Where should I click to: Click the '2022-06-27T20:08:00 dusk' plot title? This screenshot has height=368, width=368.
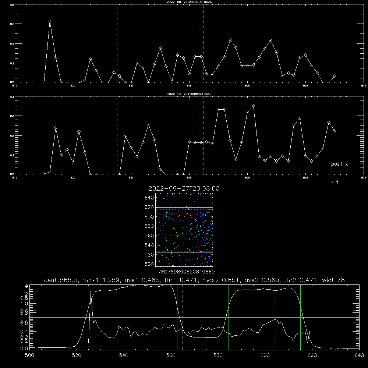click(x=189, y=94)
